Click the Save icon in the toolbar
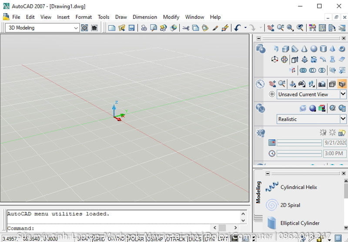The image size is (348, 242). tap(131, 28)
